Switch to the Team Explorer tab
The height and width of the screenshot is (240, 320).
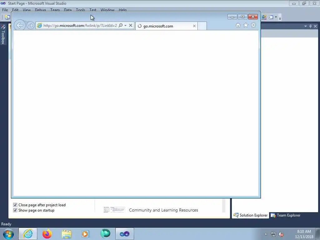click(x=286, y=215)
